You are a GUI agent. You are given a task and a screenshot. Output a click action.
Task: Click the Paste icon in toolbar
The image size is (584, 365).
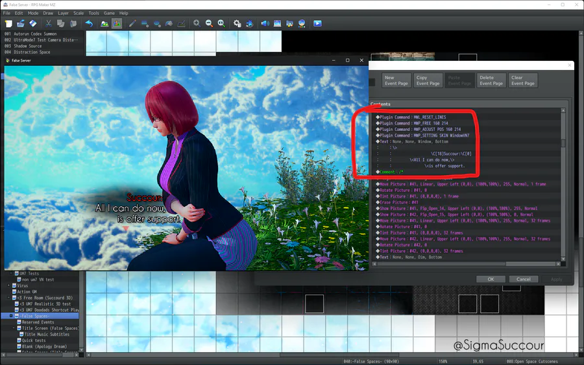[x=73, y=23]
